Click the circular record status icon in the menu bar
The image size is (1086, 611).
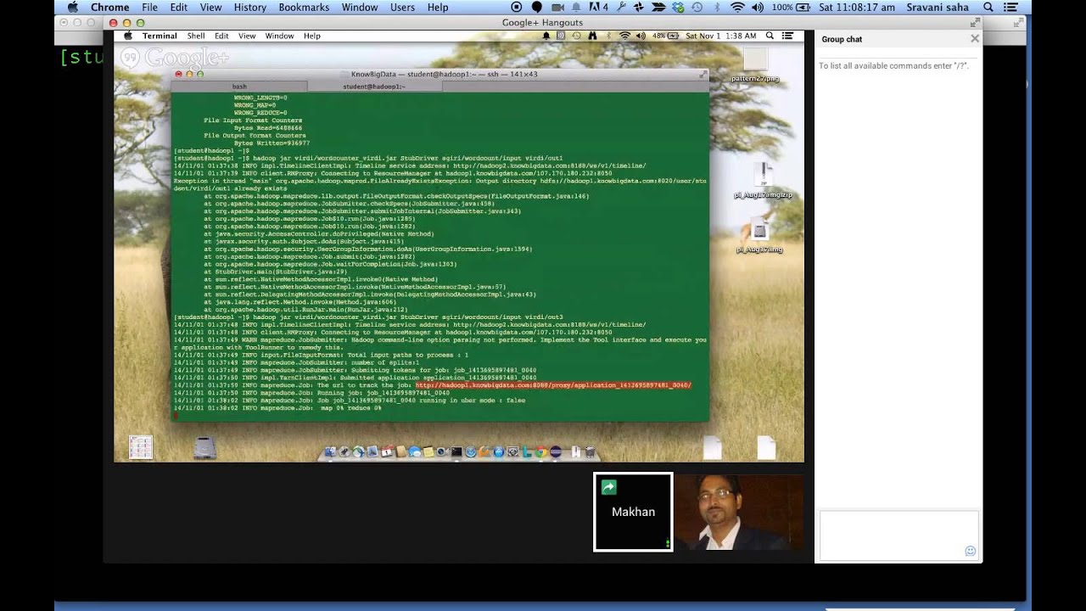516,7
